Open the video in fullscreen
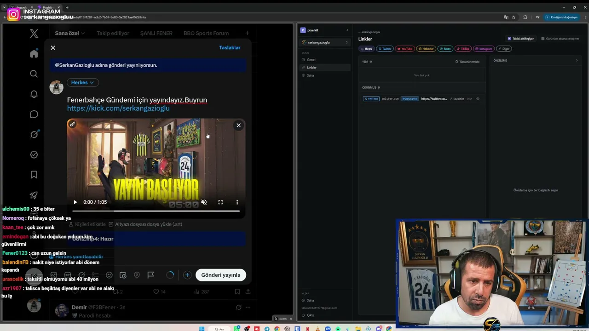This screenshot has width=589, height=331. 220,202
